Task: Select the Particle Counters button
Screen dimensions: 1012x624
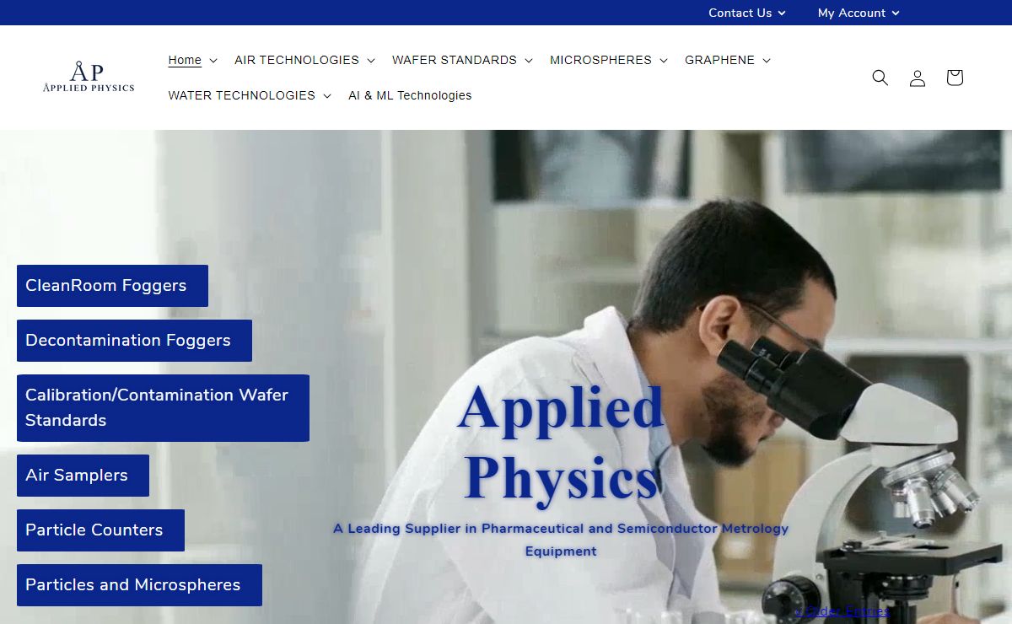Action: pyautogui.click(x=100, y=530)
